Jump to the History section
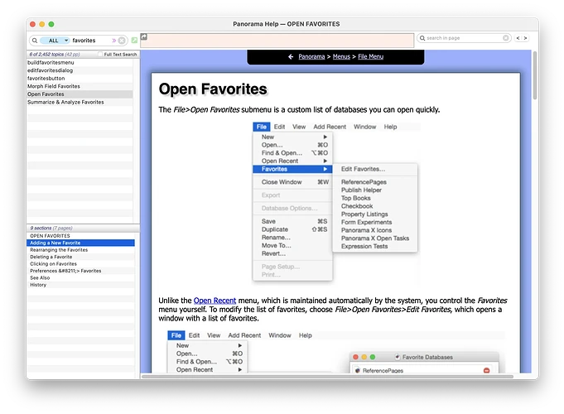Viewport: 564px width, 414px height. 80,285
